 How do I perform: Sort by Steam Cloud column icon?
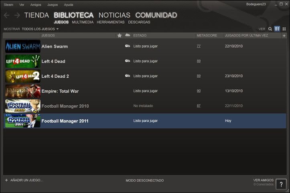pos(128,35)
